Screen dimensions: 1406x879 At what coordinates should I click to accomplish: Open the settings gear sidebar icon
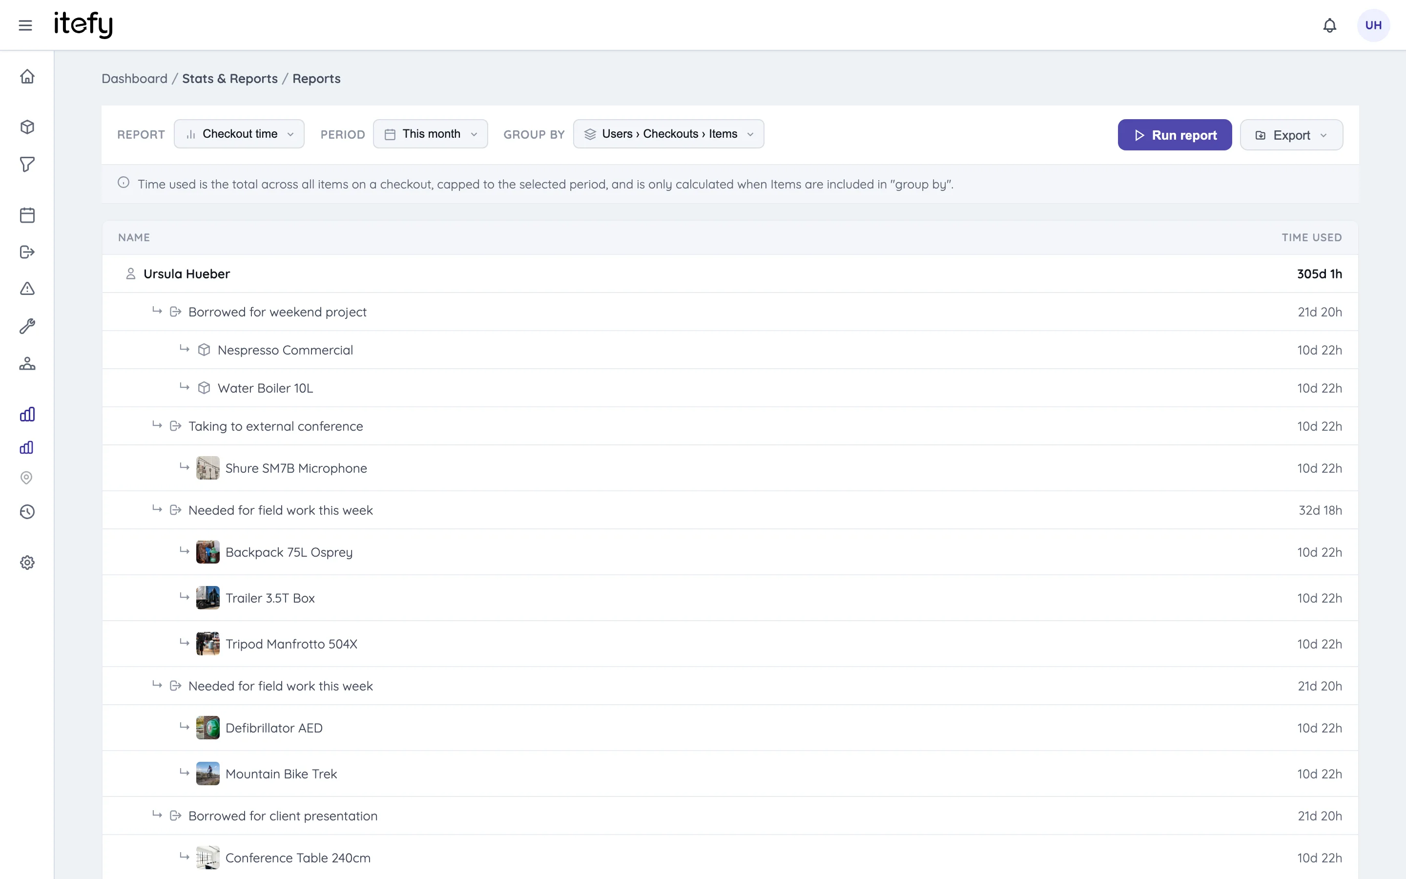27,562
